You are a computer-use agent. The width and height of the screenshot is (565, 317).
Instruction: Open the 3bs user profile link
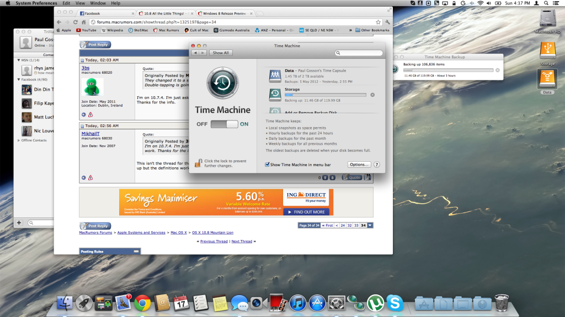point(86,68)
